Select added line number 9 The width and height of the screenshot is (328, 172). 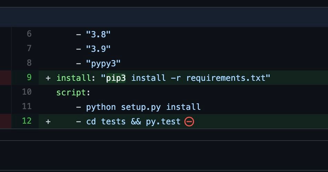pos(29,77)
